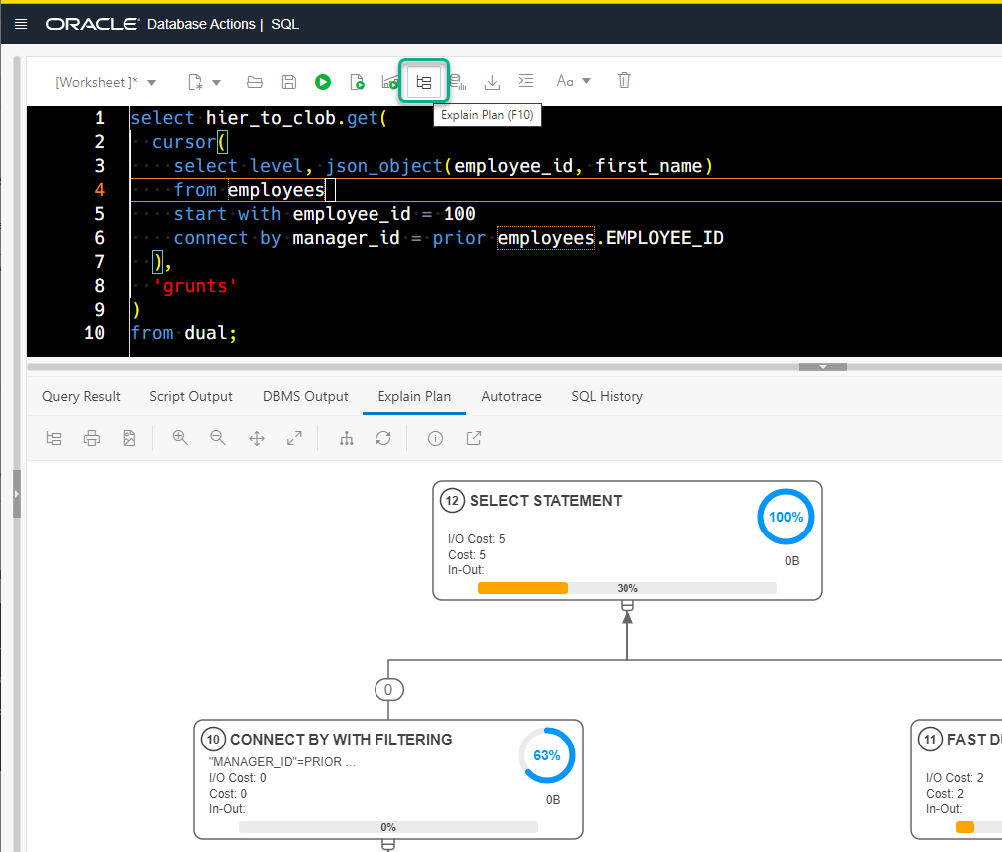1002x852 pixels.
Task: Zoom in on the plan diagram
Action: 180,438
